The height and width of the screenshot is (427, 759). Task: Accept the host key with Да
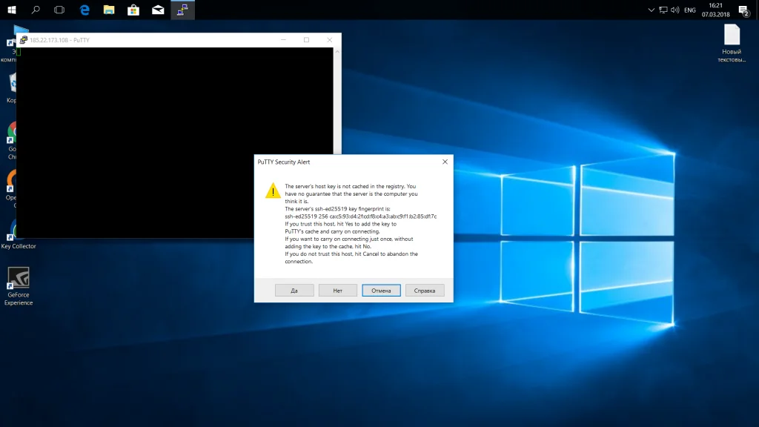pyautogui.click(x=294, y=291)
